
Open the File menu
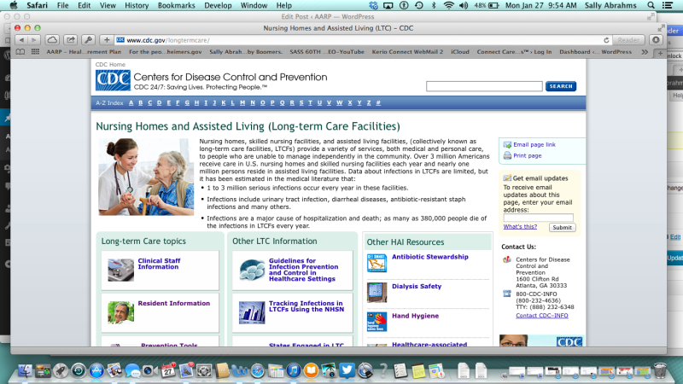tap(62, 6)
